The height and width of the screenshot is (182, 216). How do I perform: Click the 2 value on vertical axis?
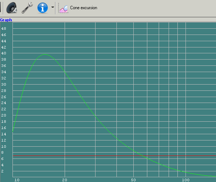click(x=2, y=171)
